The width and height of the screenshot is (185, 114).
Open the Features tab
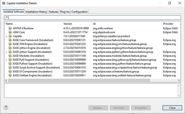click(x=54, y=12)
